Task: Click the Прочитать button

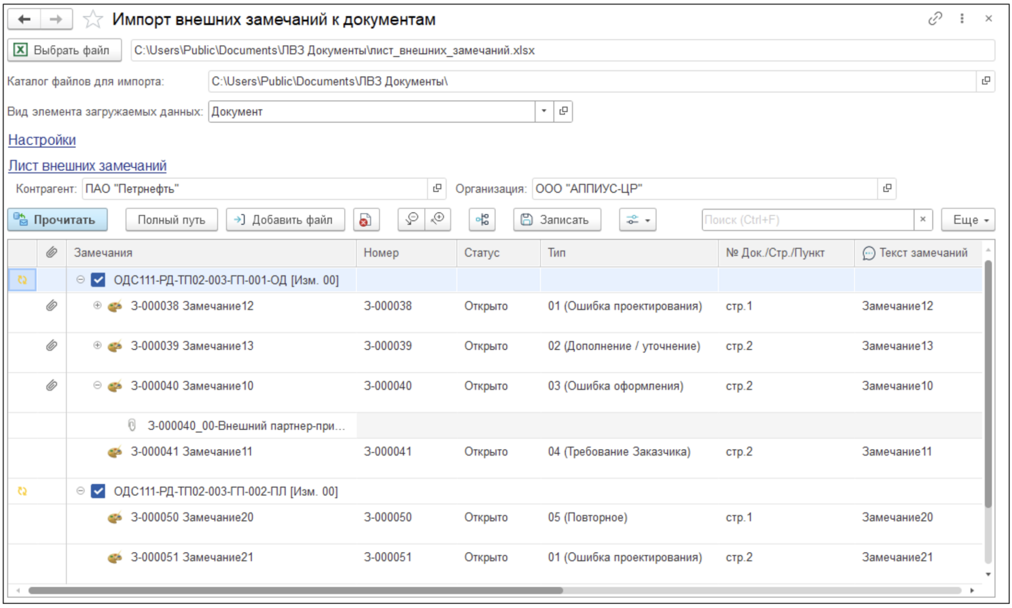Action: 57,220
